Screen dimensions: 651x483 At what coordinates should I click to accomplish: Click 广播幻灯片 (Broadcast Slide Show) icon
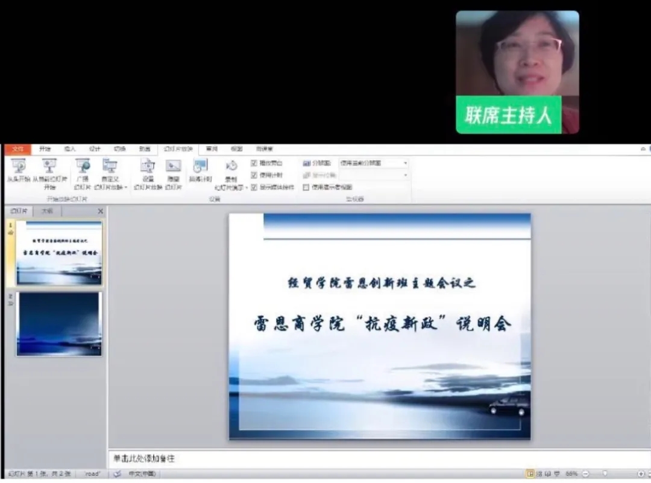click(82, 167)
